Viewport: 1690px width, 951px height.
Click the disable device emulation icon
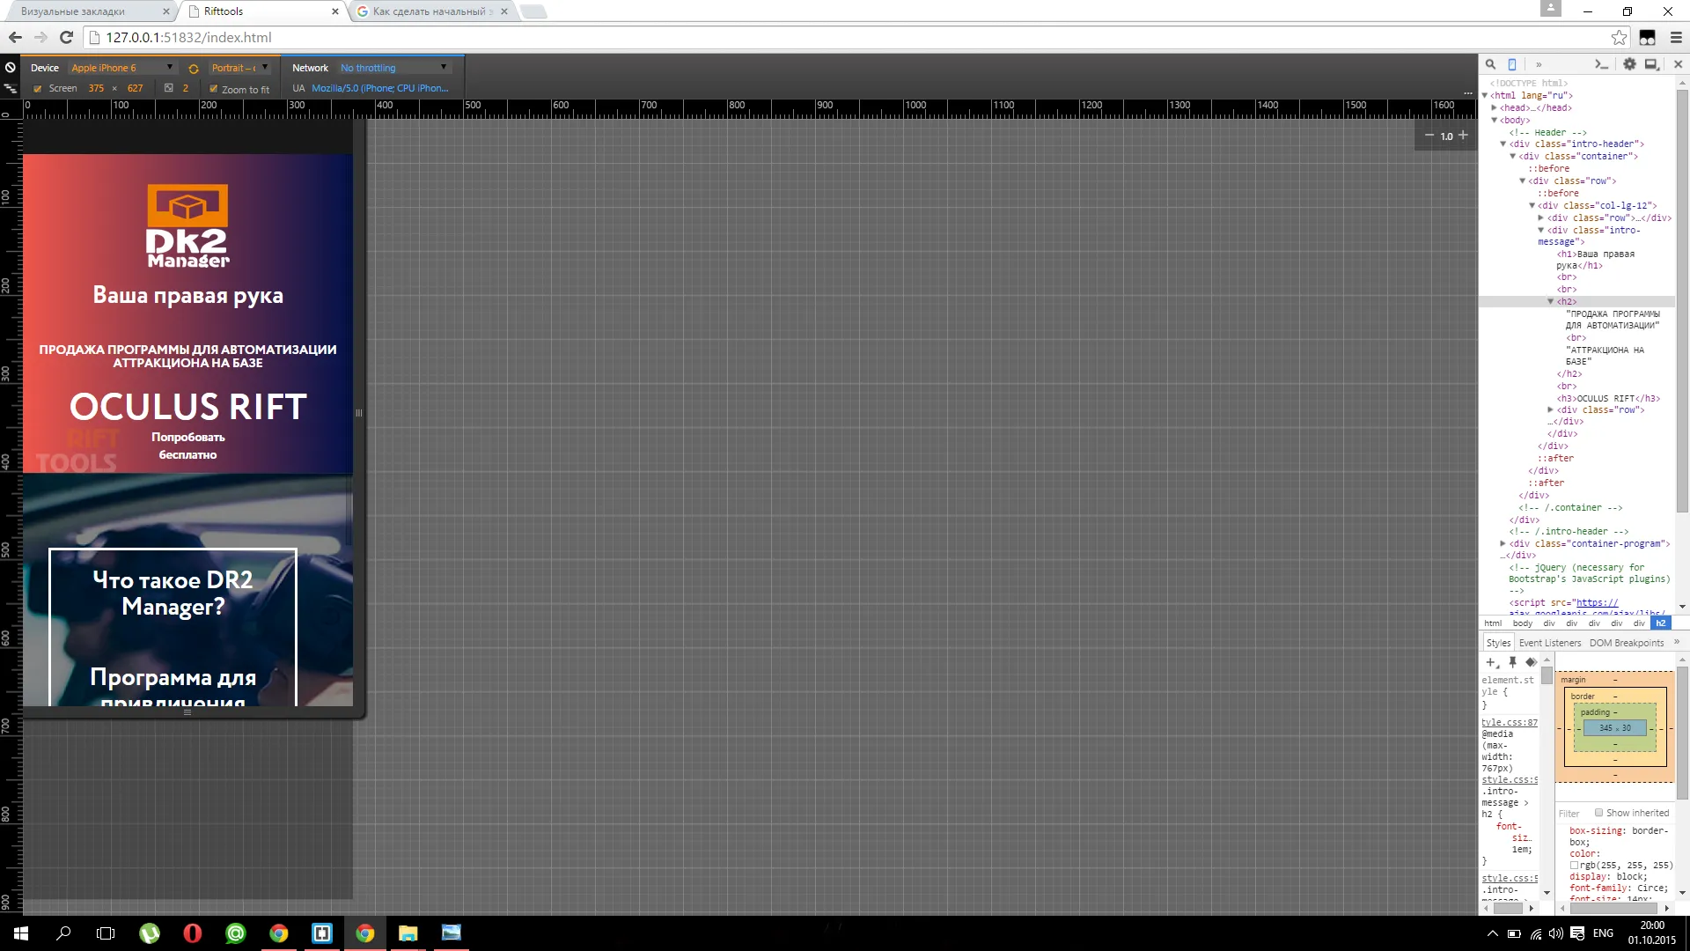[x=10, y=68]
